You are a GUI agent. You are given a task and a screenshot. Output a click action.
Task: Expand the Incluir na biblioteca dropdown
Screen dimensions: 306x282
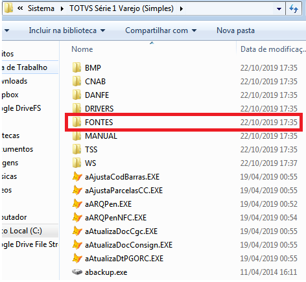103,30
